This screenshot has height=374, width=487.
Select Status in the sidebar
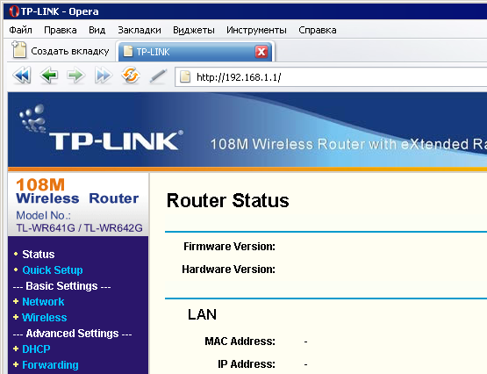pos(39,255)
